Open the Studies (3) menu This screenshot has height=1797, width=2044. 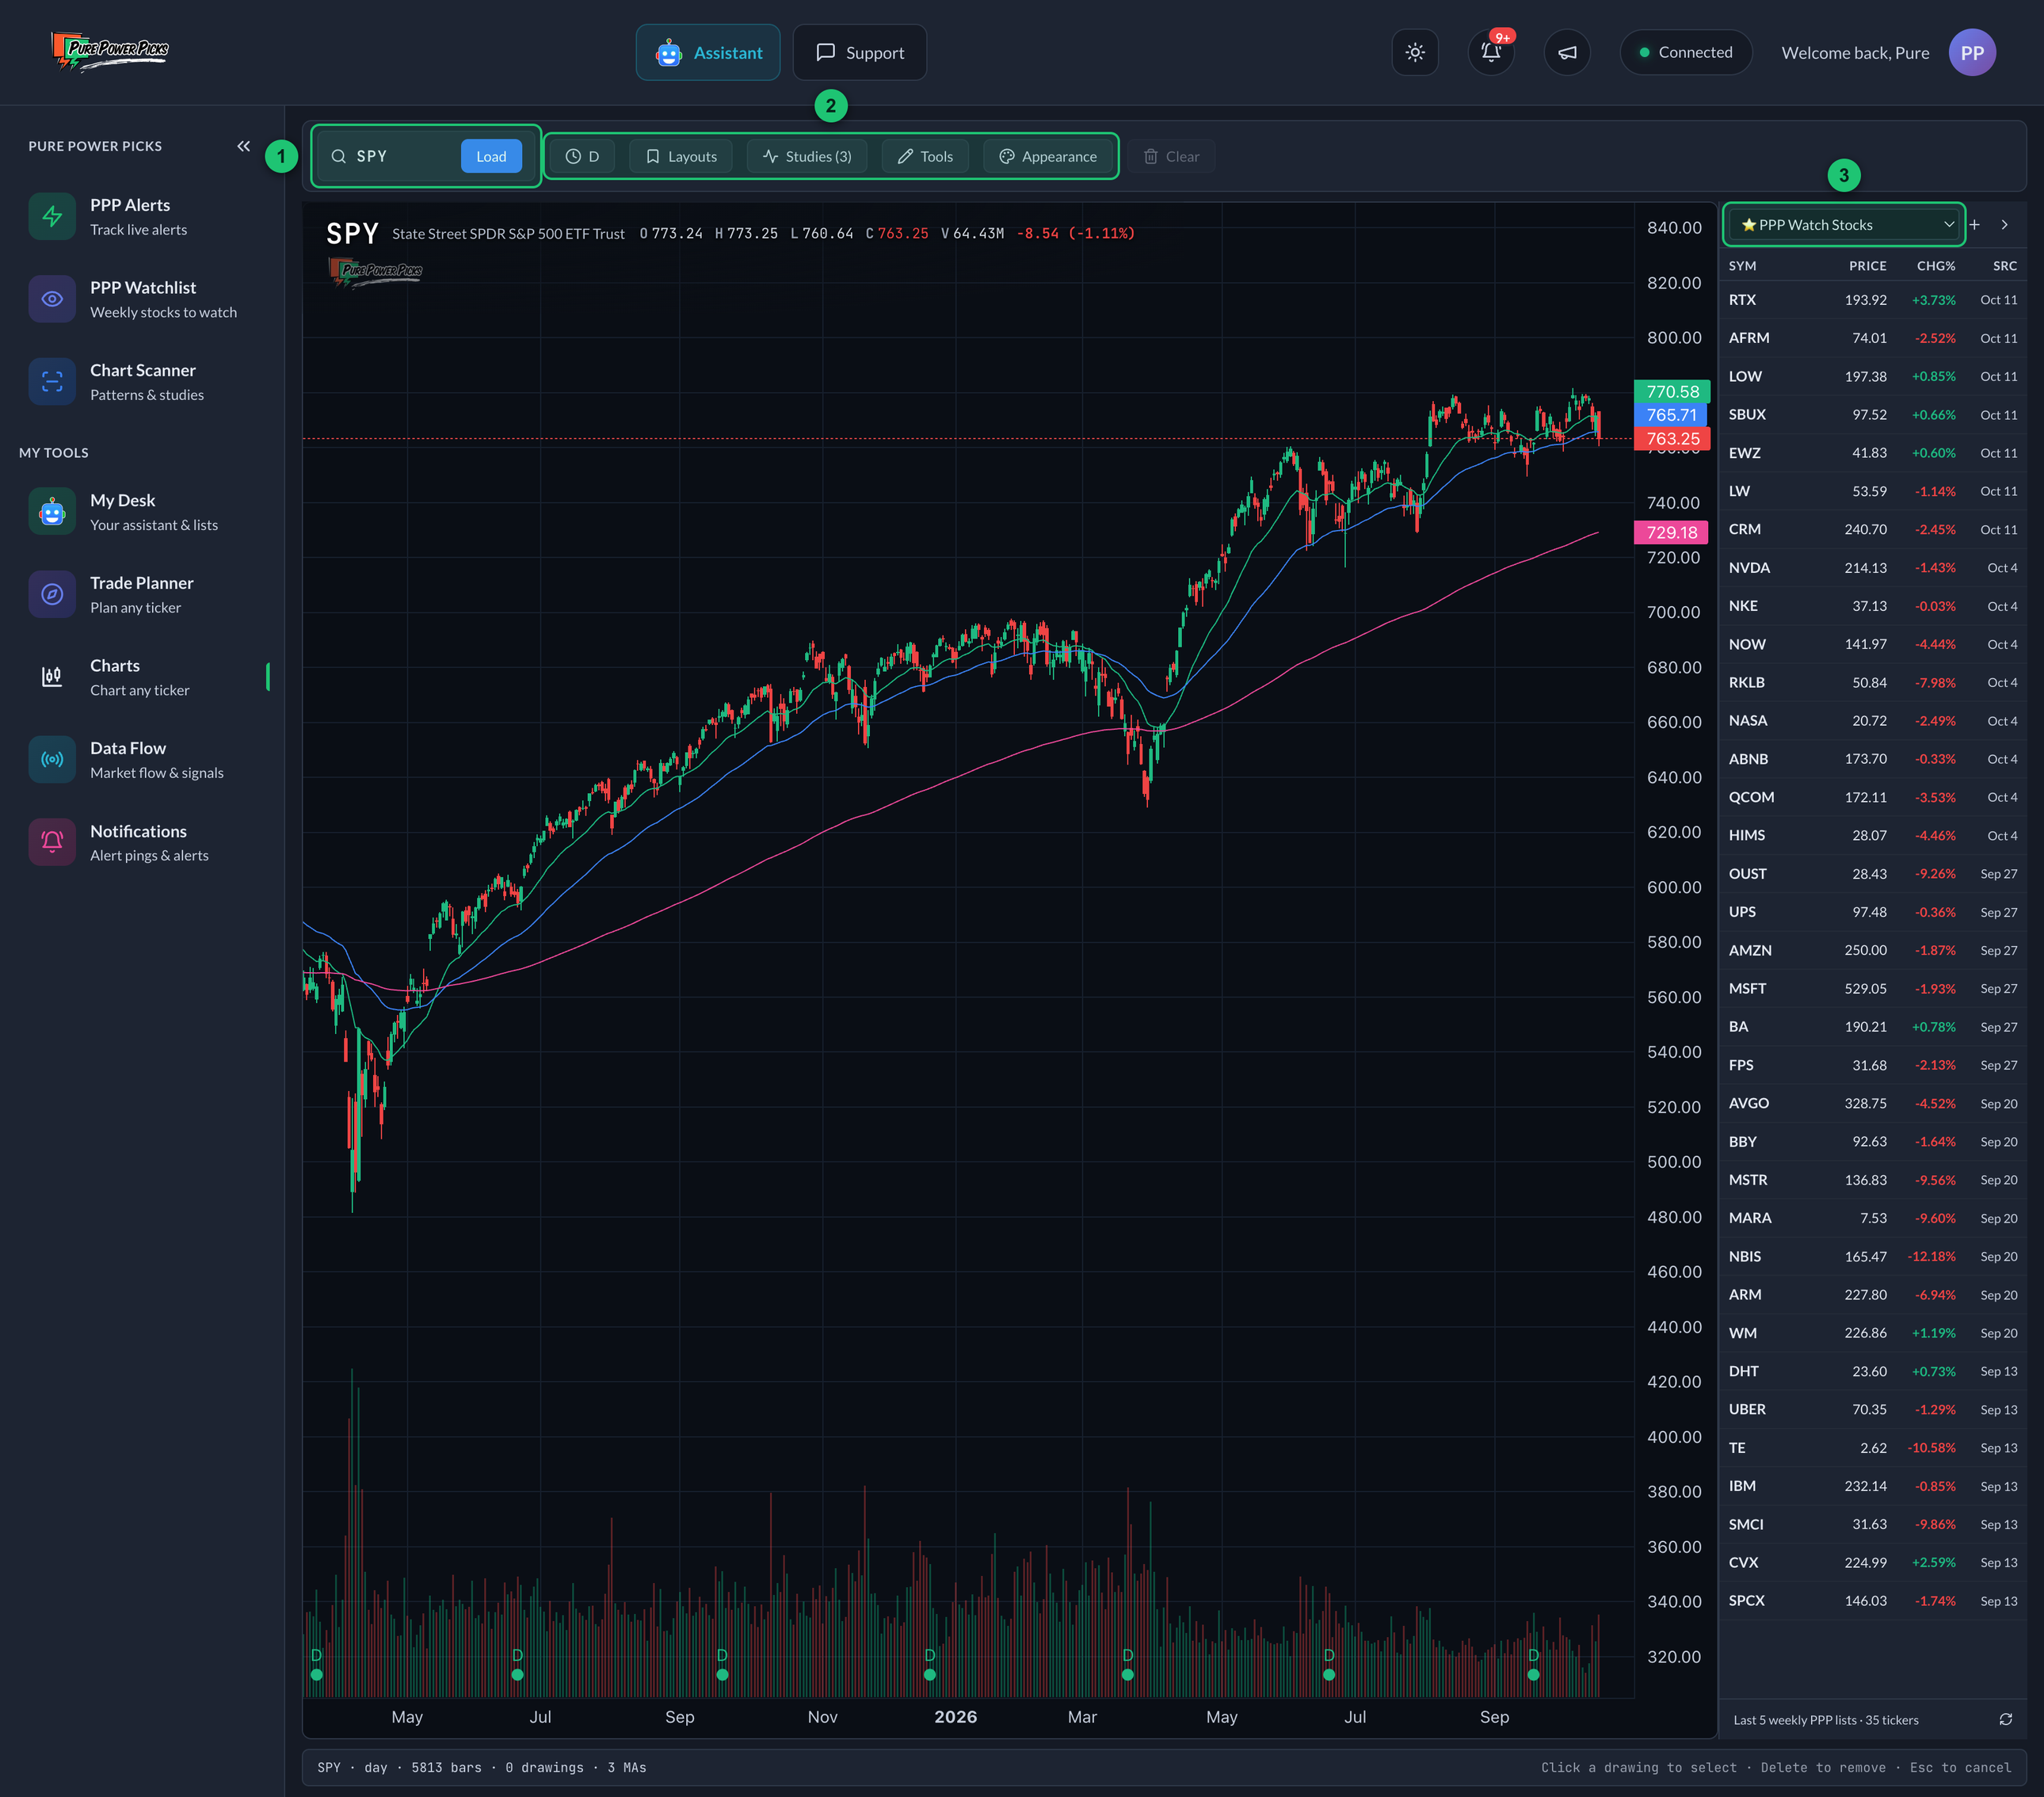pyautogui.click(x=807, y=156)
